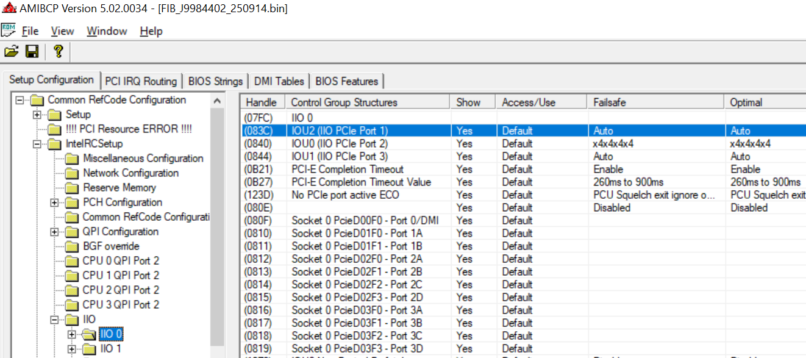The height and width of the screenshot is (358, 806).
Task: Click the folder icon of Reserve Memory
Action: [72, 188]
